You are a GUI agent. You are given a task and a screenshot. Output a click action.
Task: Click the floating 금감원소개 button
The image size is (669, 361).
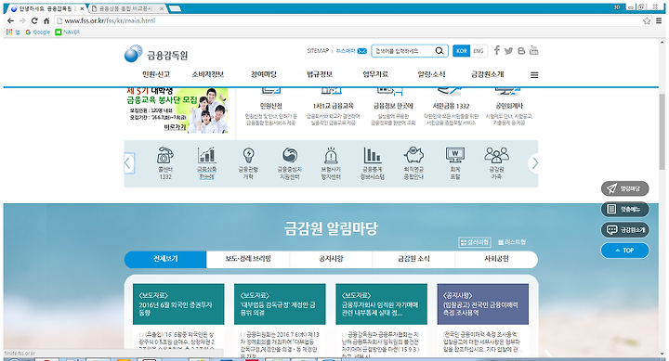[x=625, y=230]
